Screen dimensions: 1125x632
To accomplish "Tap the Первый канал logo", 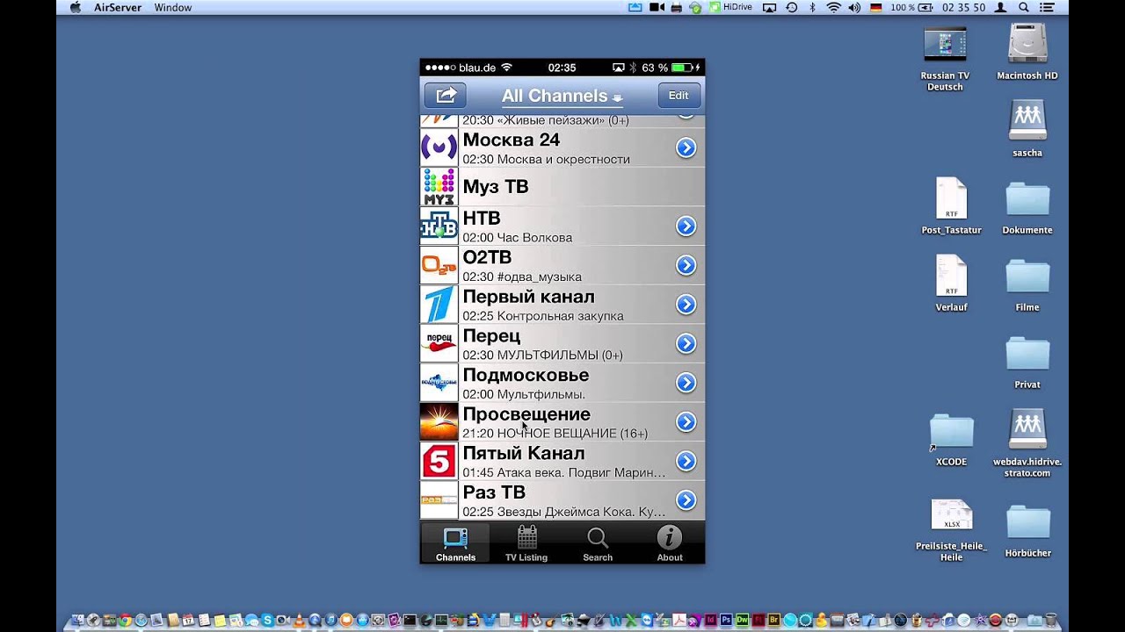I will click(439, 305).
